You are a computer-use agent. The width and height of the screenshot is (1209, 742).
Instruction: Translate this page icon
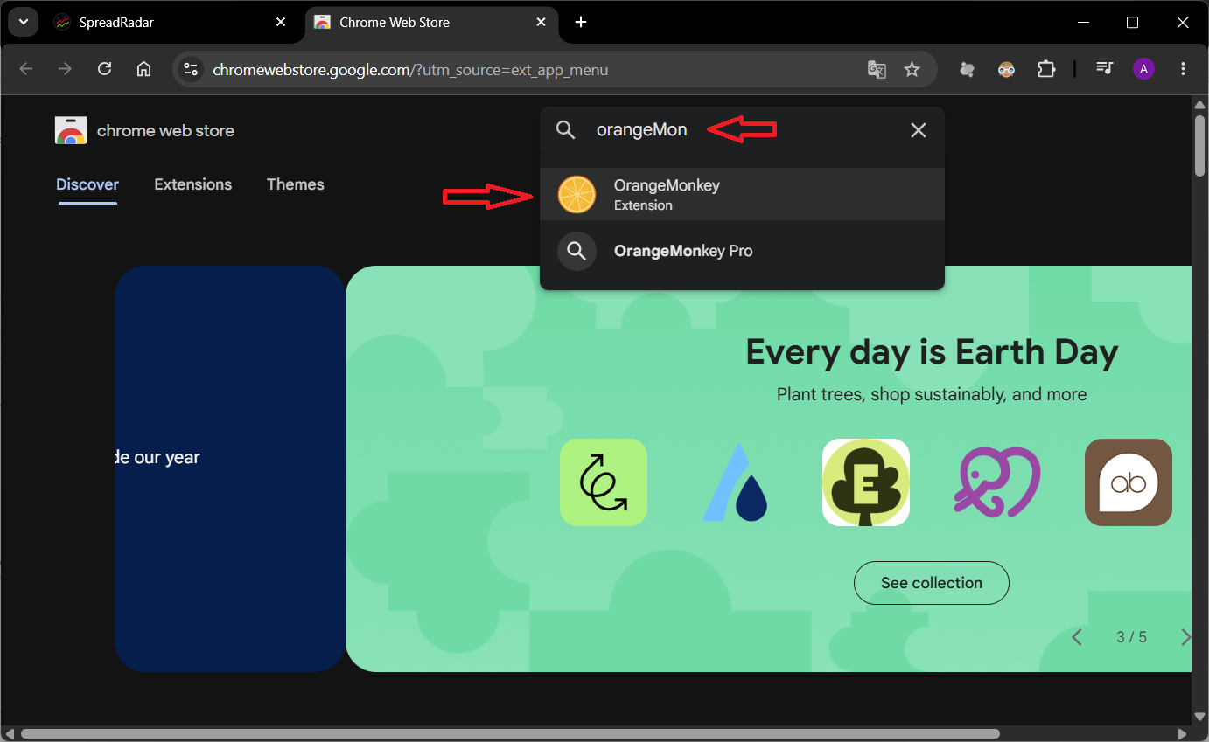tap(877, 69)
